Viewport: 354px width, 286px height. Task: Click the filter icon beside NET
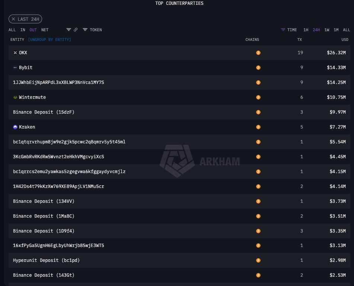coord(68,30)
